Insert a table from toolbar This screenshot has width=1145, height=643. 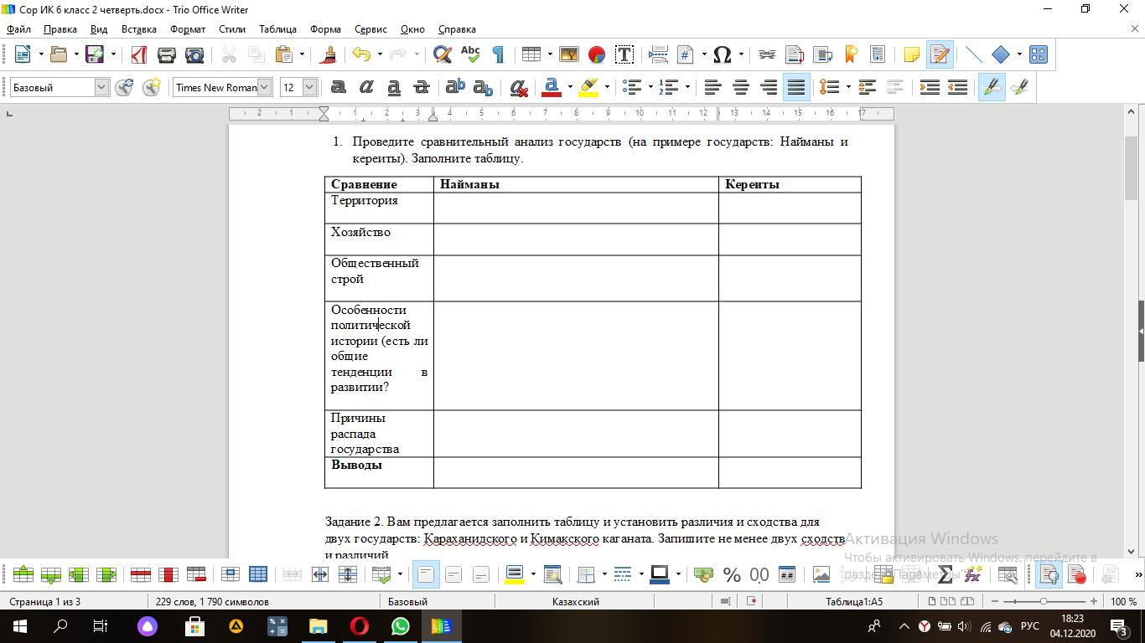click(x=531, y=54)
